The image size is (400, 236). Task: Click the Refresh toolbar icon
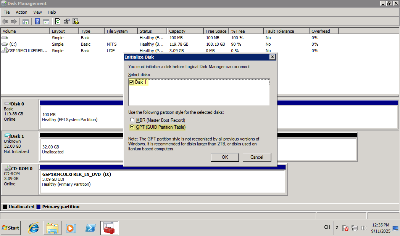[x=58, y=22]
